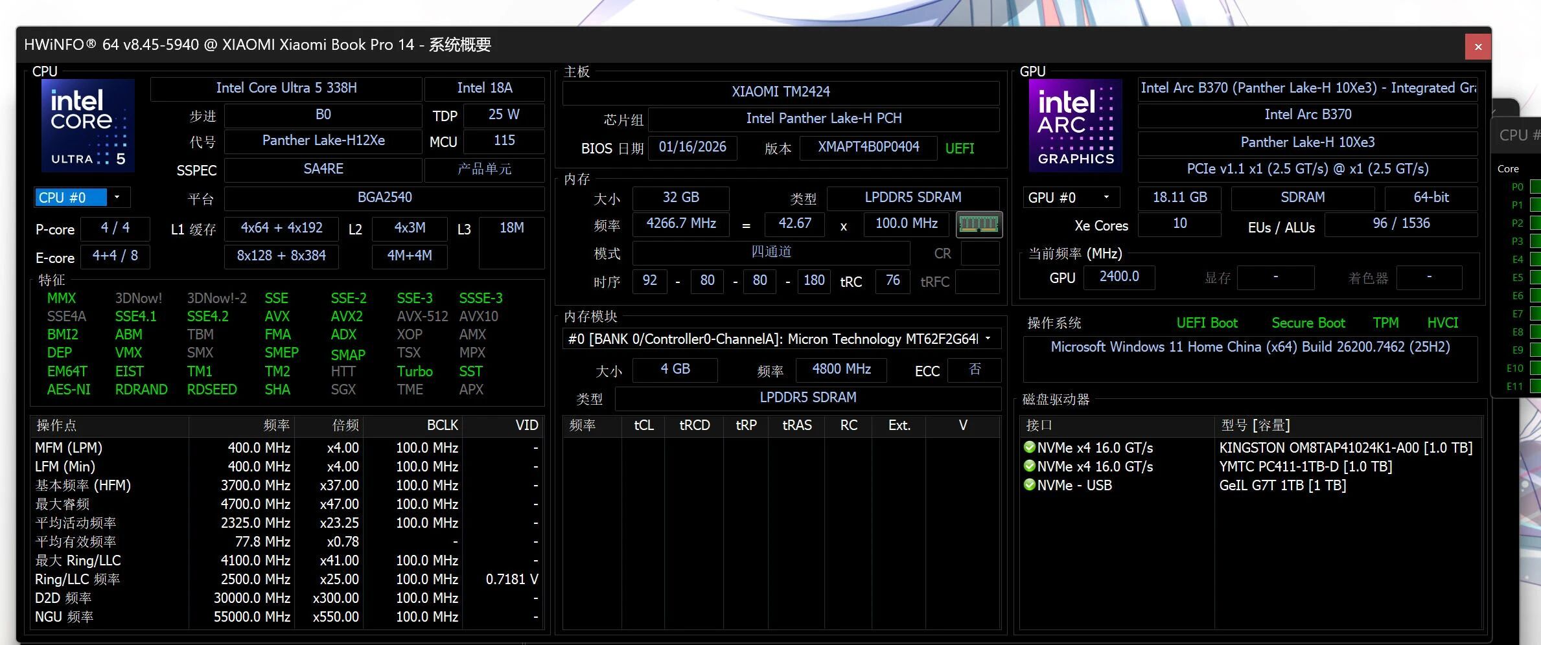
Task: Click the tRC timing value 76
Action: pos(893,280)
